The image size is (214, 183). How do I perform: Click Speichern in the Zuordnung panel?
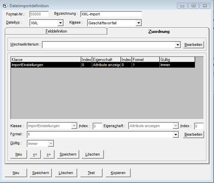[68, 154]
